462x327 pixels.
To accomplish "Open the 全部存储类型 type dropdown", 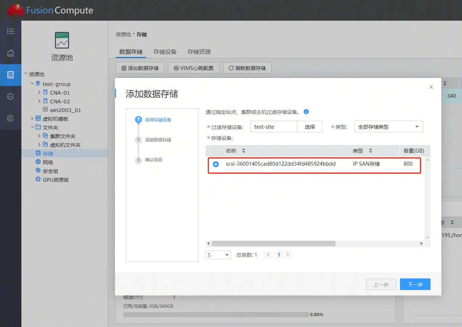I will (388, 127).
